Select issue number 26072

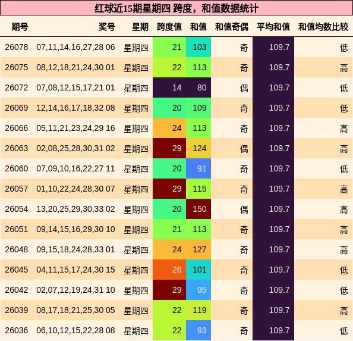coord(17,87)
